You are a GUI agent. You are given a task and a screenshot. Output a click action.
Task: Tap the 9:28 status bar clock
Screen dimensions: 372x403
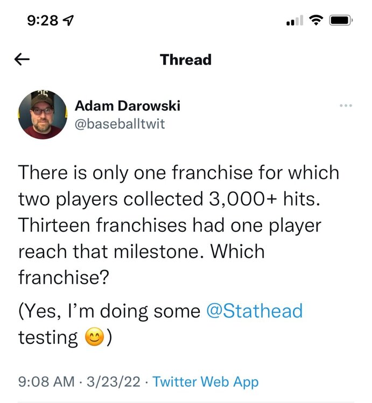pyautogui.click(x=44, y=21)
